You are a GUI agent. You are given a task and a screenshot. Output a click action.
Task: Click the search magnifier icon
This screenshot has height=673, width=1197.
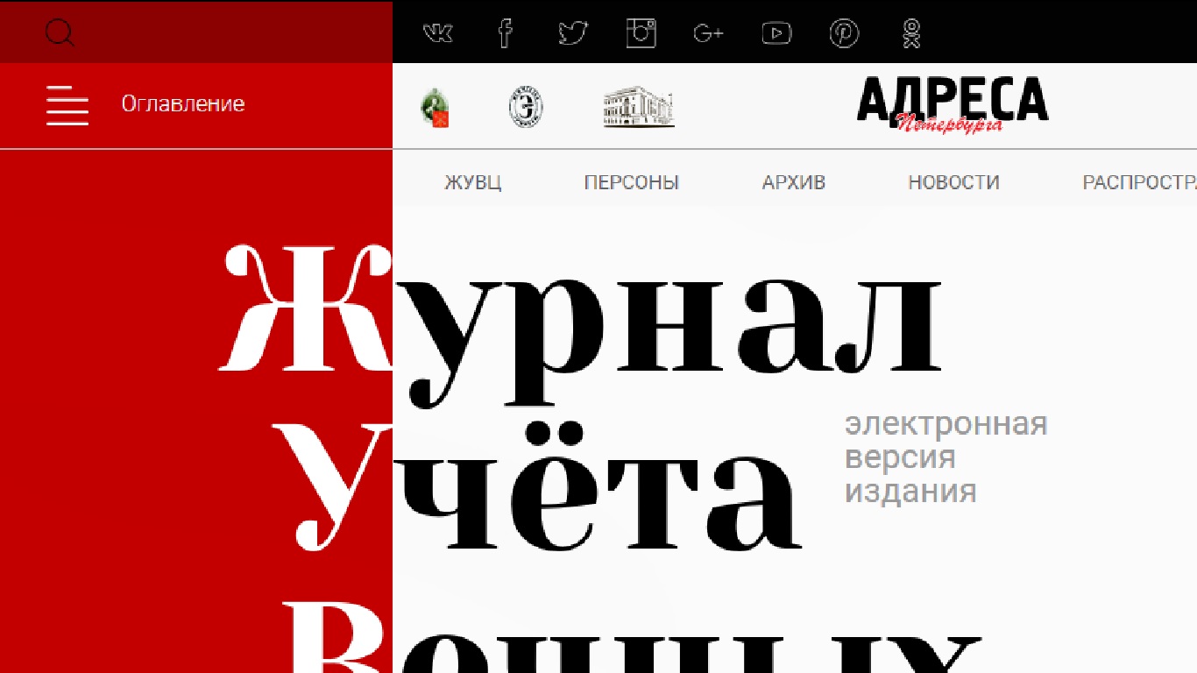point(60,33)
